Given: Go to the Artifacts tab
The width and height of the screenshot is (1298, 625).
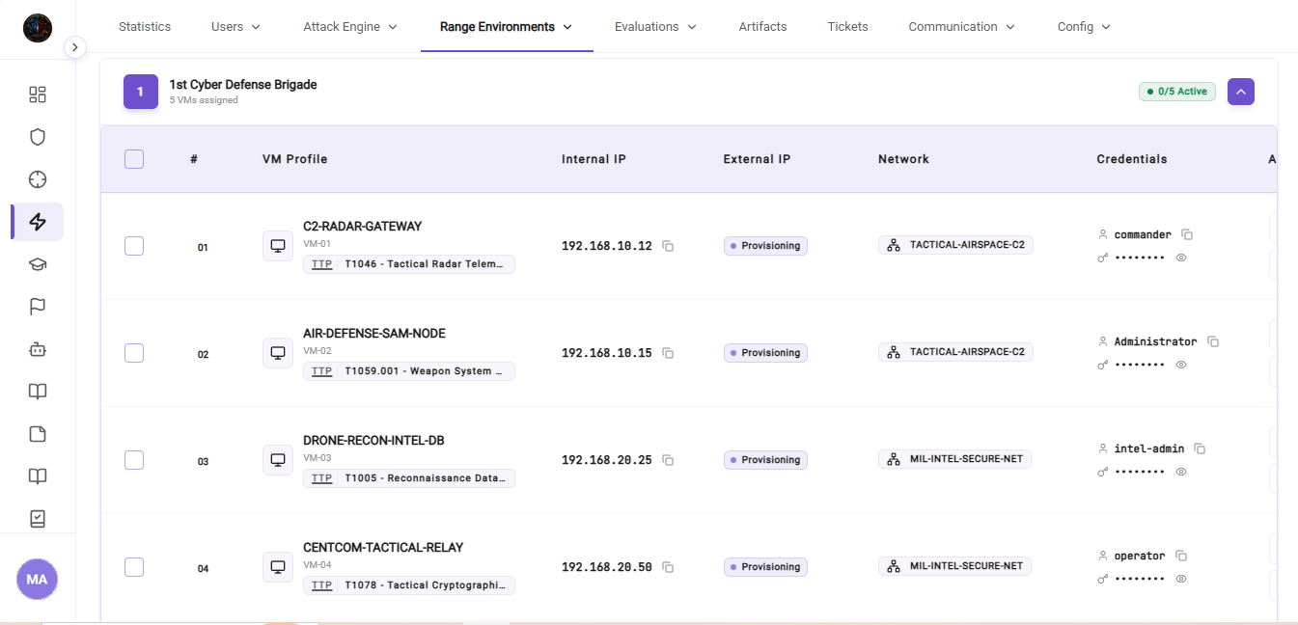Looking at the screenshot, I should click(763, 27).
